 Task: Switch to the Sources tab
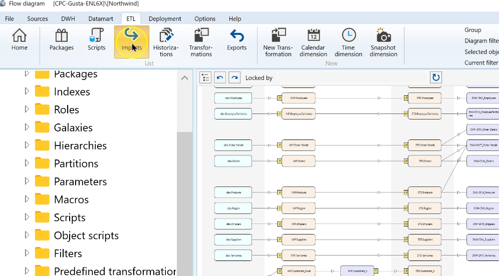click(x=37, y=18)
